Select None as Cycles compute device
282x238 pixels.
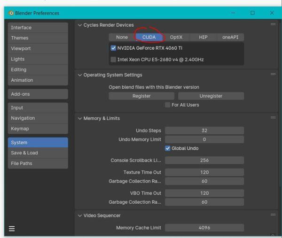tap(122, 37)
